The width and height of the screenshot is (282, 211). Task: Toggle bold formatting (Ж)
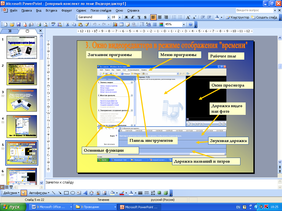[x=126, y=17]
